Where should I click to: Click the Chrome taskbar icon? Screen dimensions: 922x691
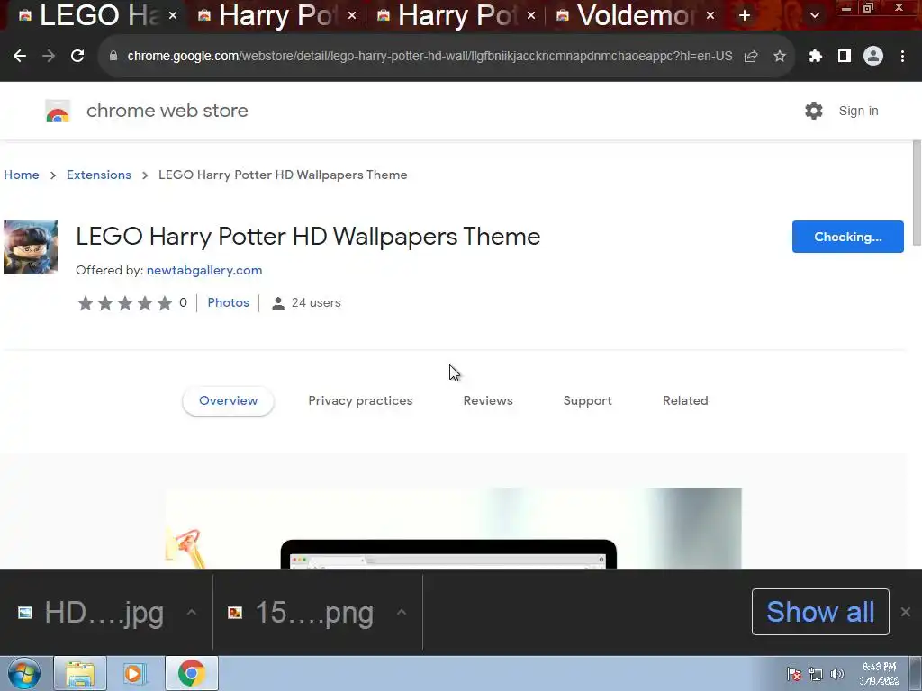point(191,673)
